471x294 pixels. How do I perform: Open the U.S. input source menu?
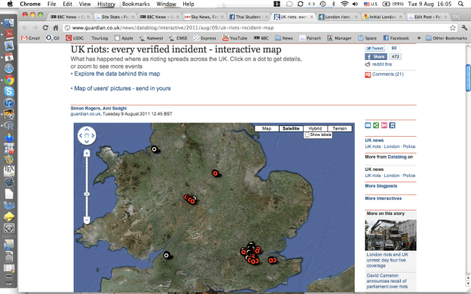tap(371, 4)
